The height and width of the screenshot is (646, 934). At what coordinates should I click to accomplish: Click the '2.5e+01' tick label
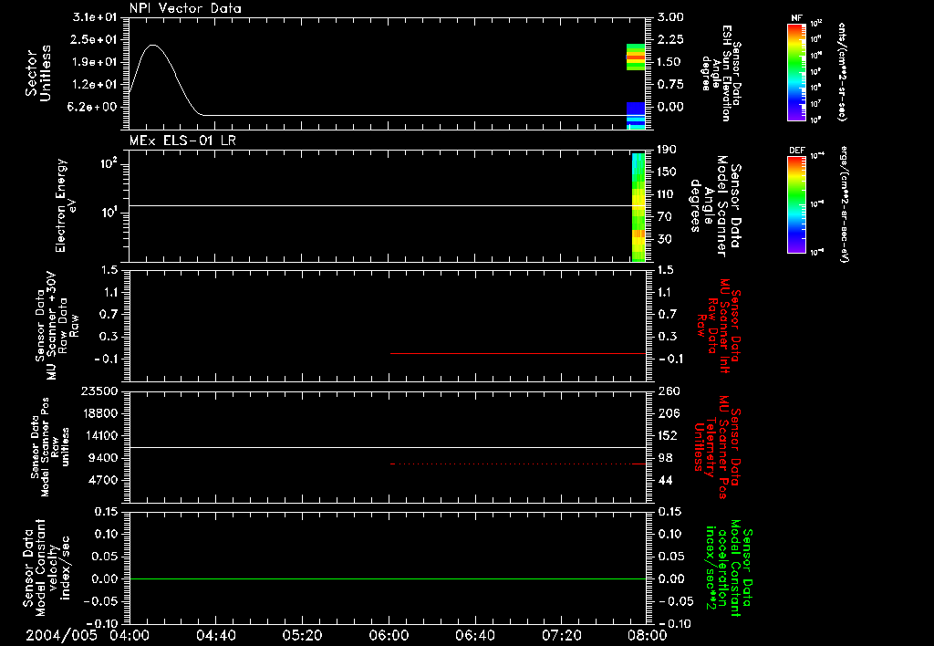pyautogui.click(x=94, y=39)
